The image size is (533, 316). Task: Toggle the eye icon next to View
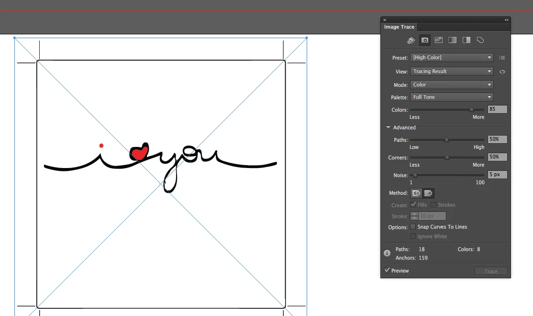point(502,72)
